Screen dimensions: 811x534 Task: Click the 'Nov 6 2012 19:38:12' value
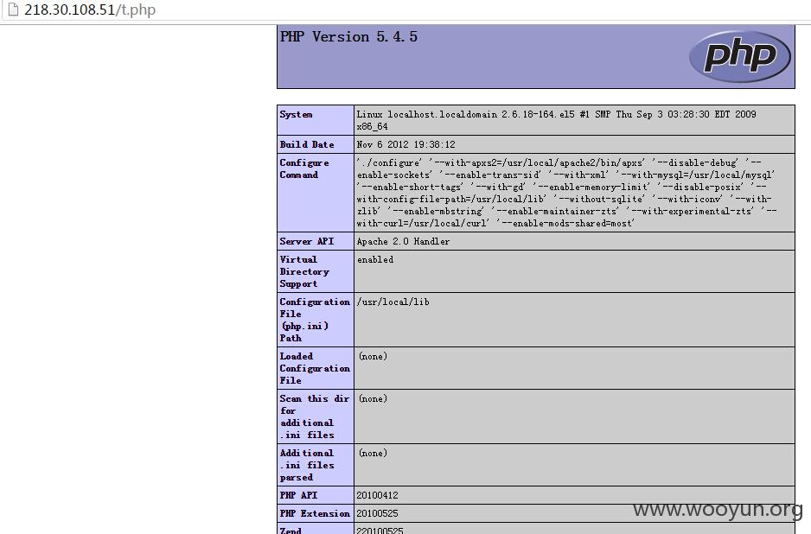point(406,144)
